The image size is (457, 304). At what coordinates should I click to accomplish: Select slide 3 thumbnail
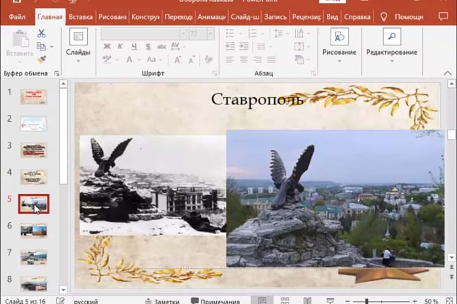(x=34, y=150)
